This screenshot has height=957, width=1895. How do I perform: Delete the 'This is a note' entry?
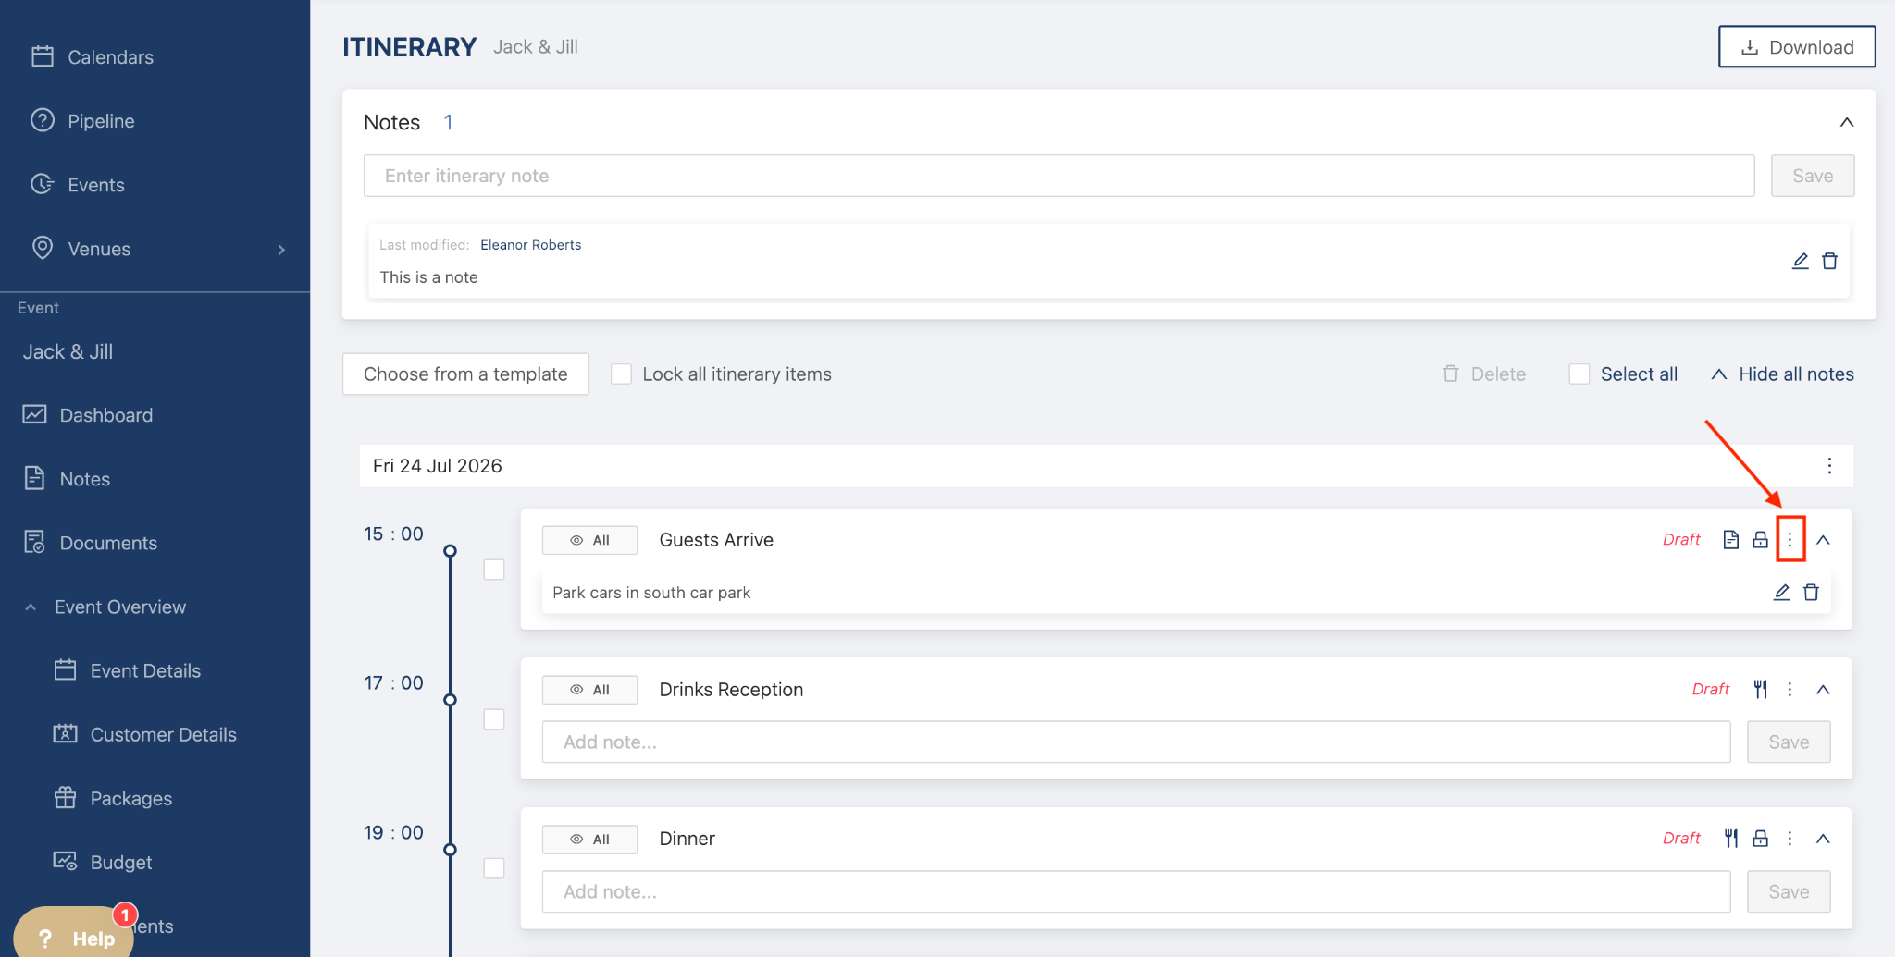pos(1829,261)
